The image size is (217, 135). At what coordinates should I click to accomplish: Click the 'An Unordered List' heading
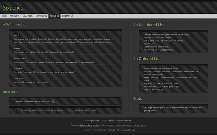coord(148,25)
